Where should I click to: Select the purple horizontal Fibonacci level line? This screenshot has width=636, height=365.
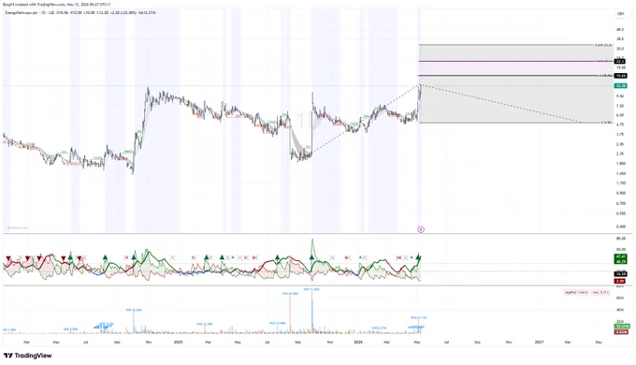tap(516, 62)
